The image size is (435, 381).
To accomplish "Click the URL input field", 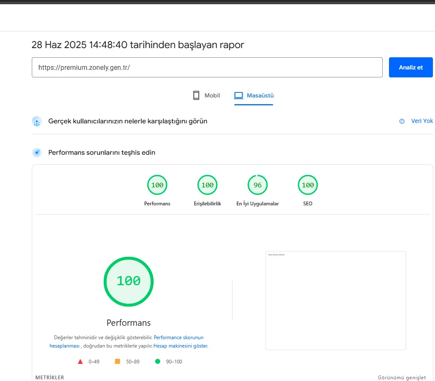I will pos(207,67).
